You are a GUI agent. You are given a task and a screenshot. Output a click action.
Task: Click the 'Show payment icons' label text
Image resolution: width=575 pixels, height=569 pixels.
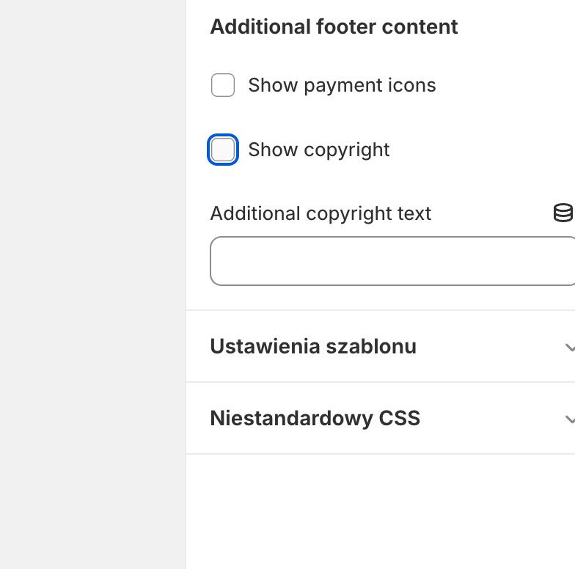tap(342, 85)
